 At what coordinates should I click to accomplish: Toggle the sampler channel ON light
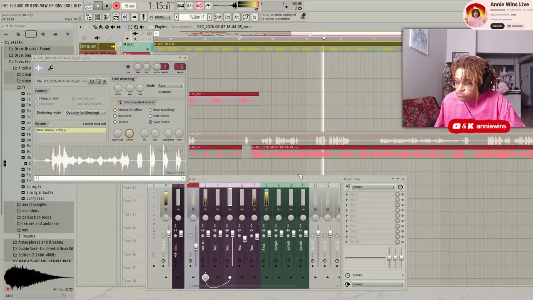click(128, 67)
